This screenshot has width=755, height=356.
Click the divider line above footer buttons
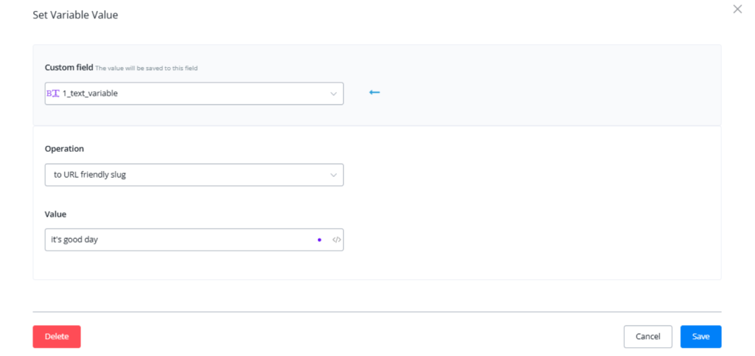coord(377,312)
